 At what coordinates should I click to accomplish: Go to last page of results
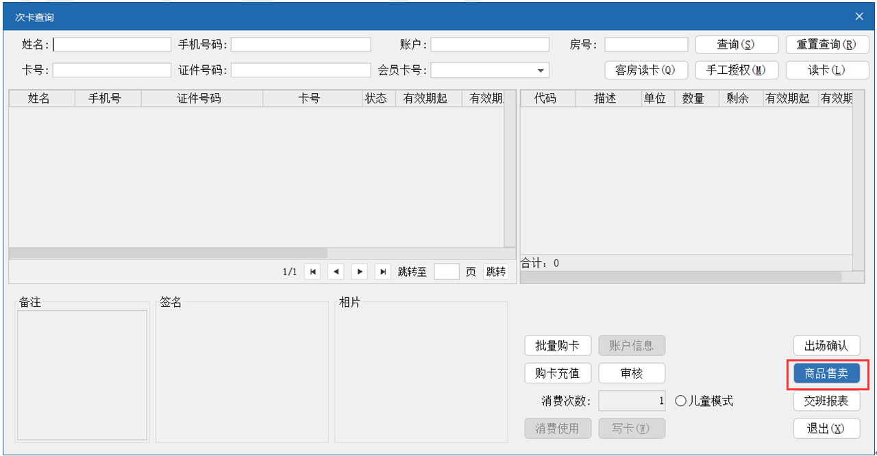coord(383,272)
